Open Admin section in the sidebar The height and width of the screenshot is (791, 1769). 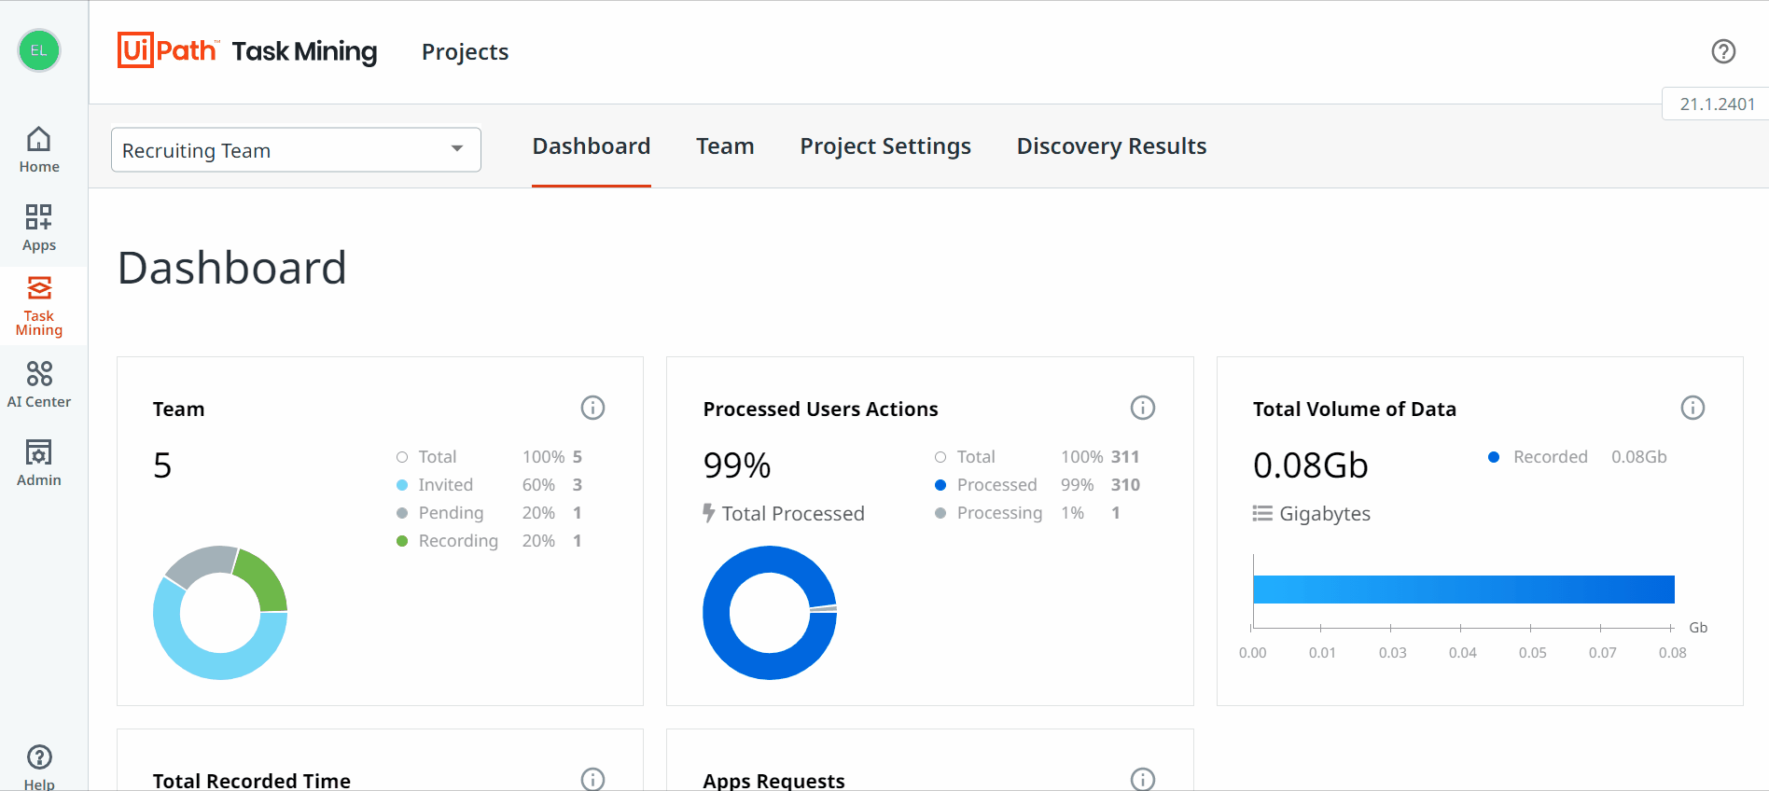coord(39,463)
